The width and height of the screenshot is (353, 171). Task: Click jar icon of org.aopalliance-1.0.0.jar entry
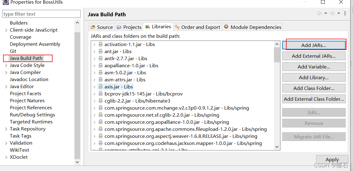click(x=101, y=122)
